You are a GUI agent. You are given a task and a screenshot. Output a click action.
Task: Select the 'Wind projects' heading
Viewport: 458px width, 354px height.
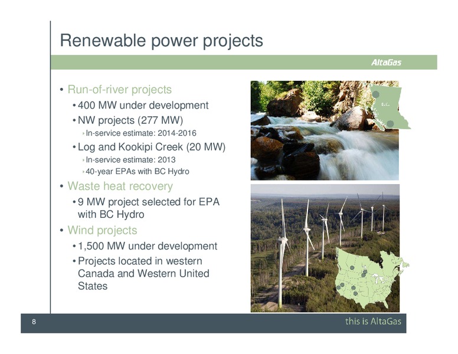(102, 230)
